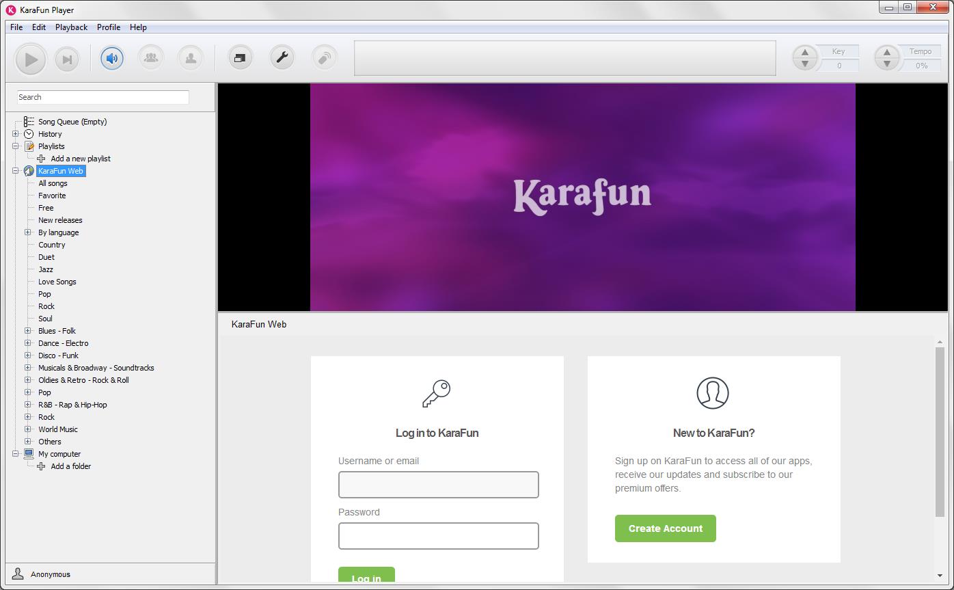The width and height of the screenshot is (954, 590).
Task: Collapse the KaraFun Web section
Action: tap(16, 171)
